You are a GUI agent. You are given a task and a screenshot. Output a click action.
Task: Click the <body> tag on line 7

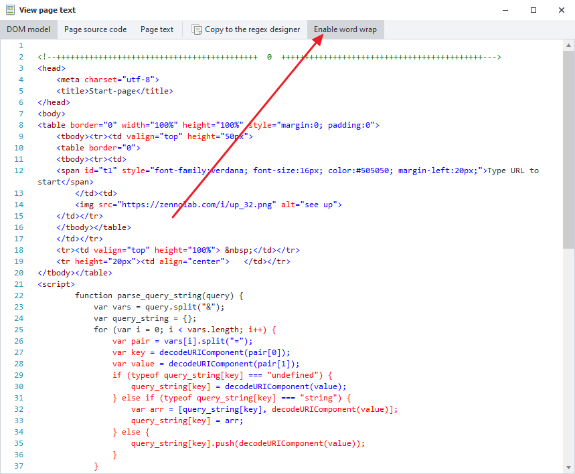tap(52, 114)
